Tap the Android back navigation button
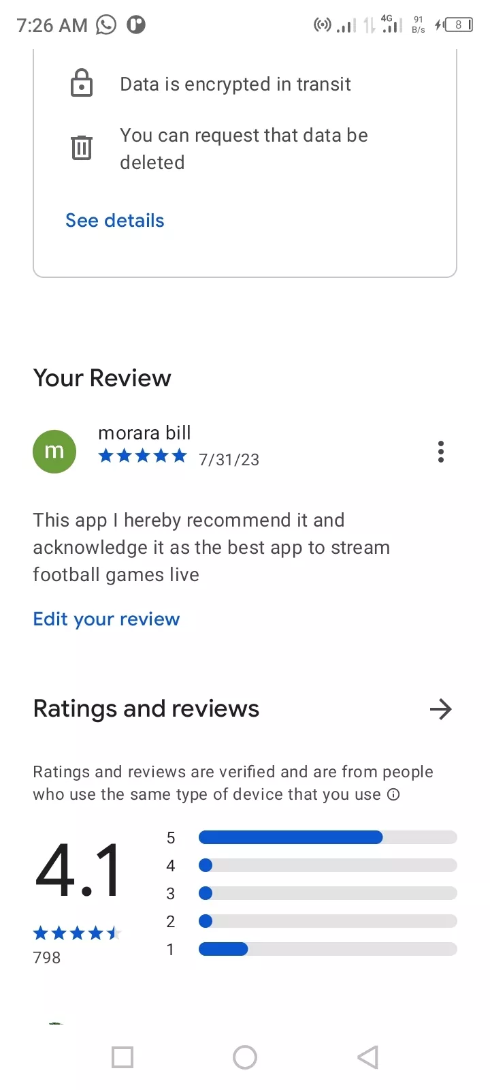 coord(367,1057)
